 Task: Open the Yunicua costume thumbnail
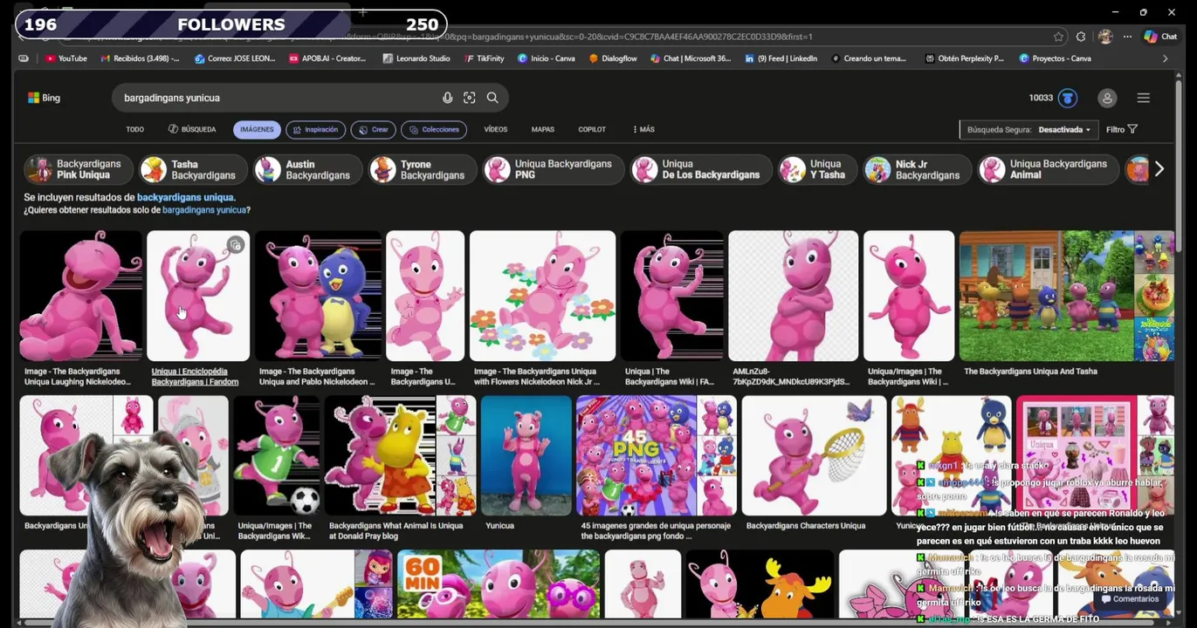click(x=526, y=455)
